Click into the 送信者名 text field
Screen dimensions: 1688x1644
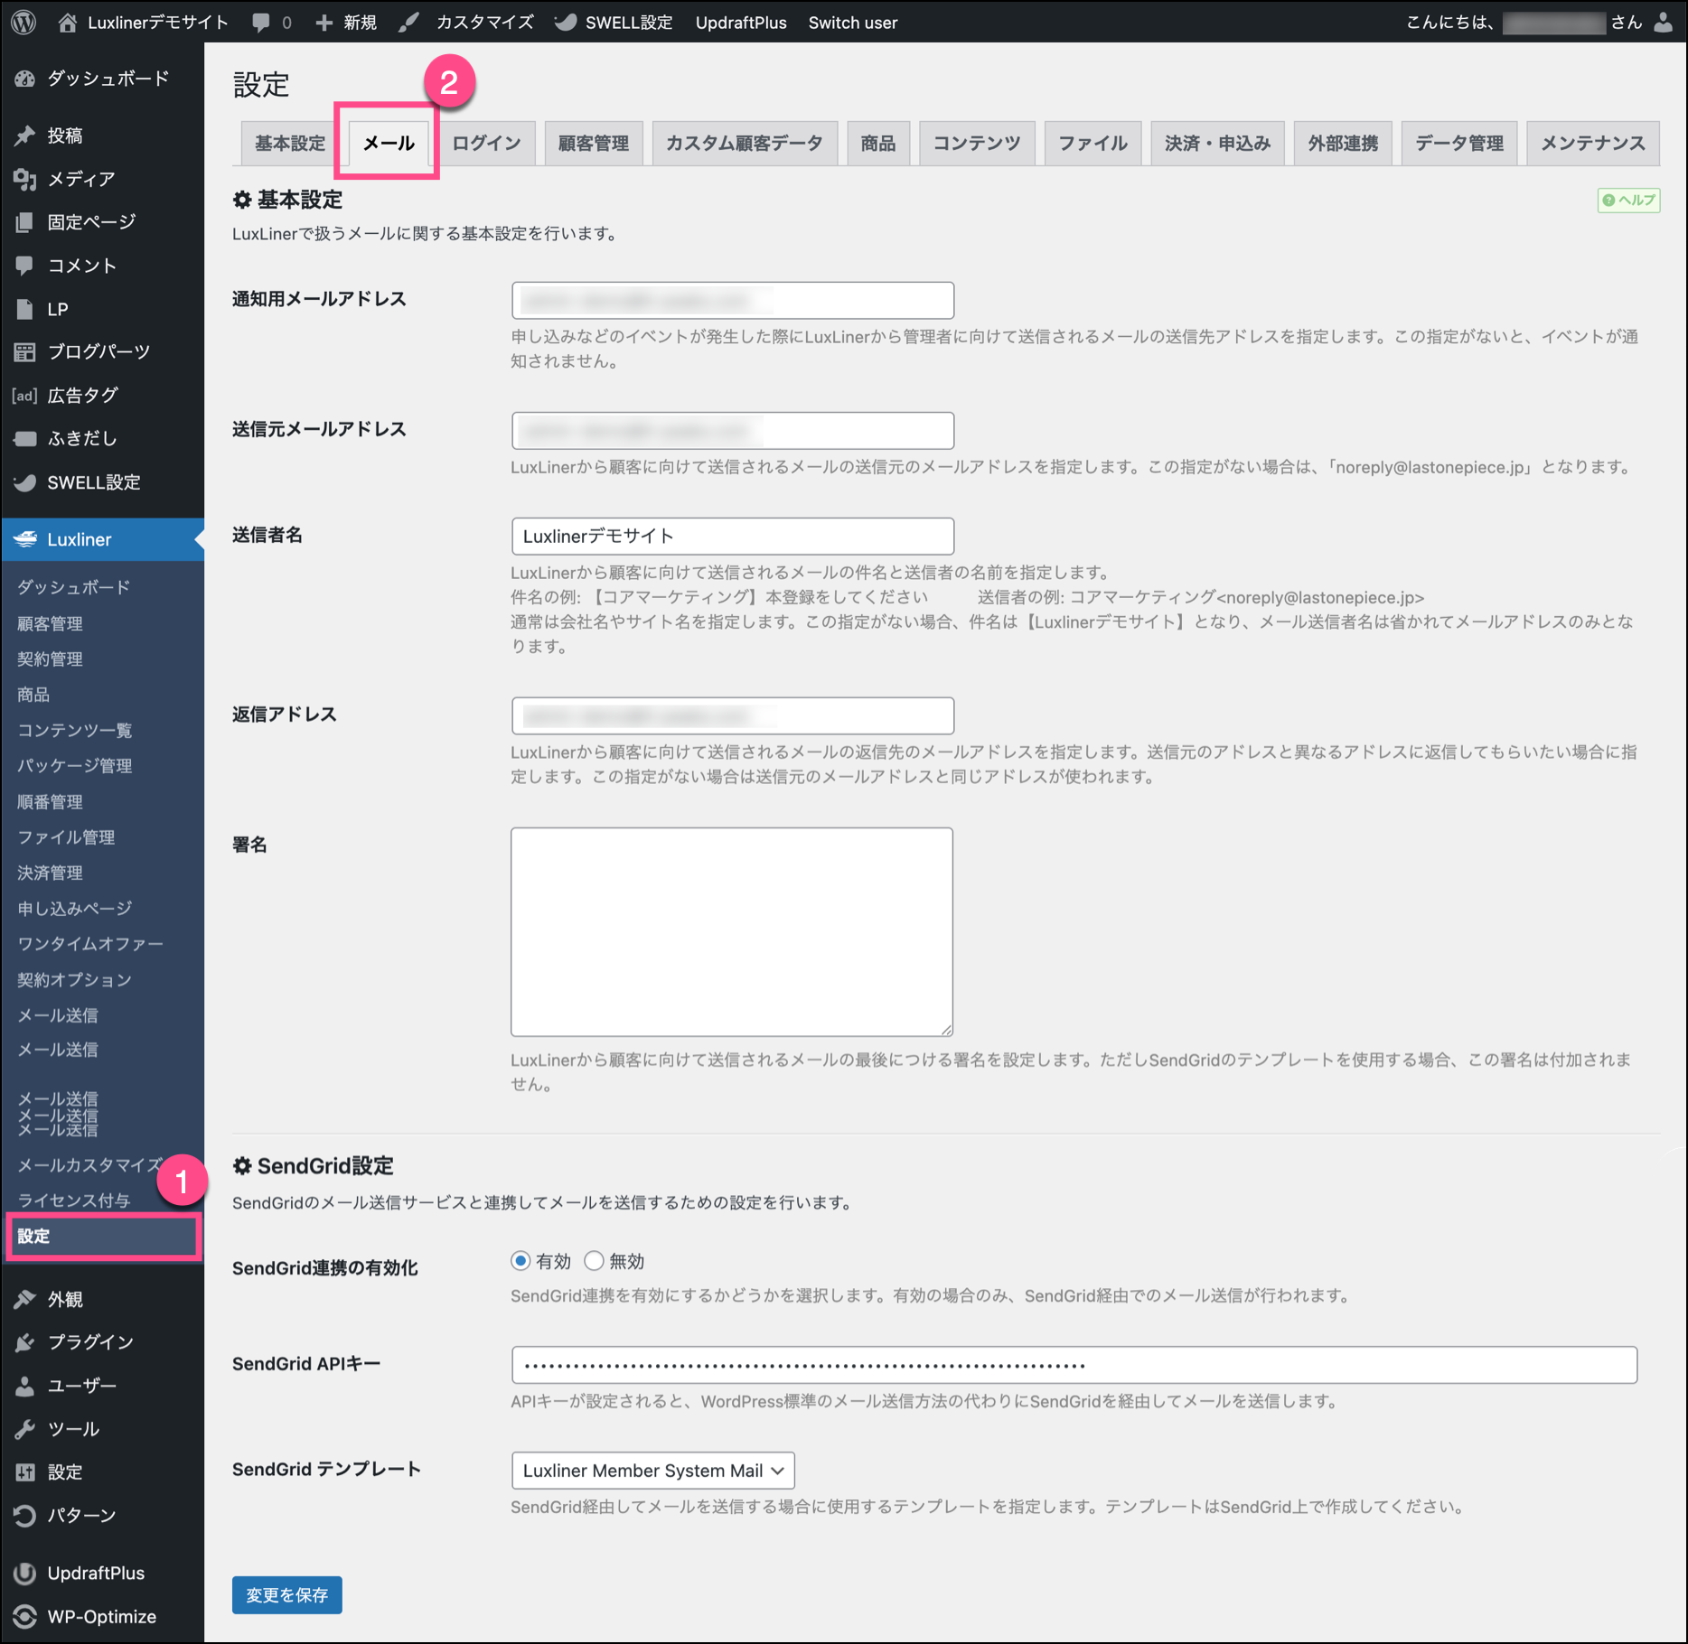(x=732, y=537)
